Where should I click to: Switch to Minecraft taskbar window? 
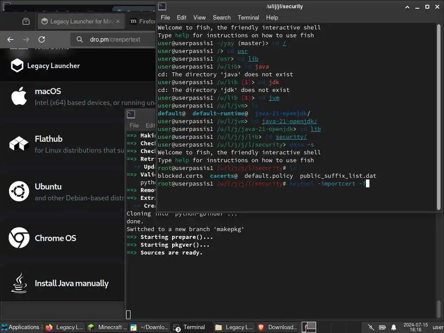(x=107, y=327)
